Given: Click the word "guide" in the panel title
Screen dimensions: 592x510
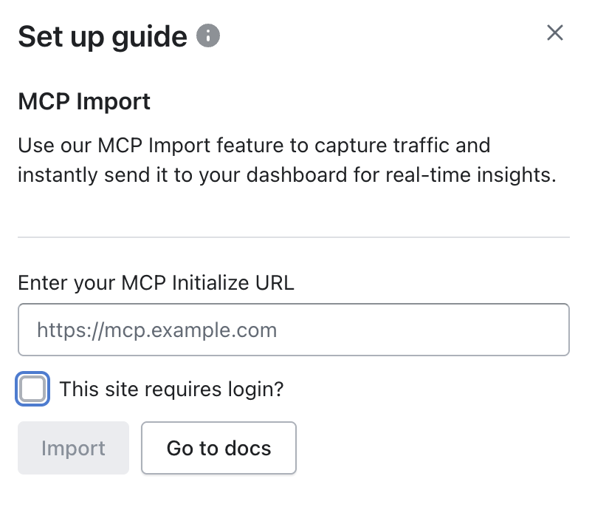Looking at the screenshot, I should pyautogui.click(x=151, y=36).
